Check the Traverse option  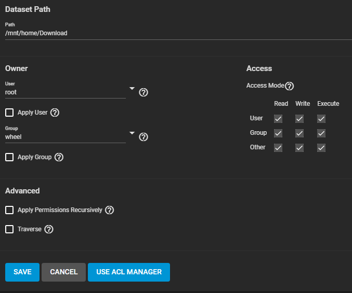coord(9,229)
